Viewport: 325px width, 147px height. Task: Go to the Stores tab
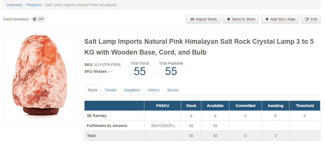(x=173, y=90)
